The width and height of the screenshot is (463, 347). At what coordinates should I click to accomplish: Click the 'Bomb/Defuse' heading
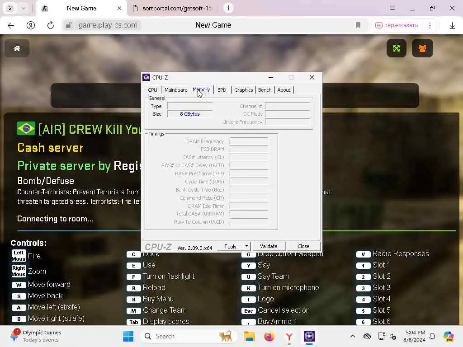(x=46, y=181)
